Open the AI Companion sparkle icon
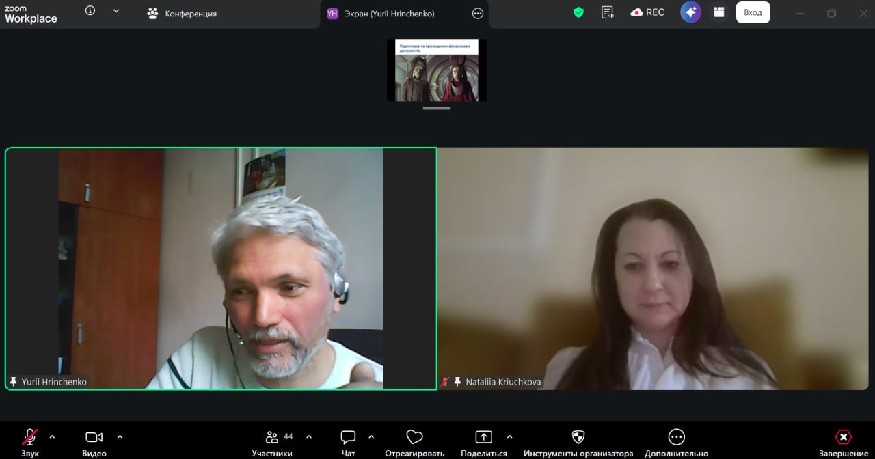This screenshot has height=459, width=875. pyautogui.click(x=690, y=12)
